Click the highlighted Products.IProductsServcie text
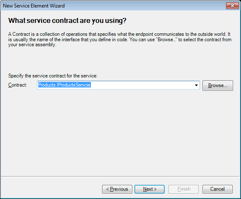 64,85
